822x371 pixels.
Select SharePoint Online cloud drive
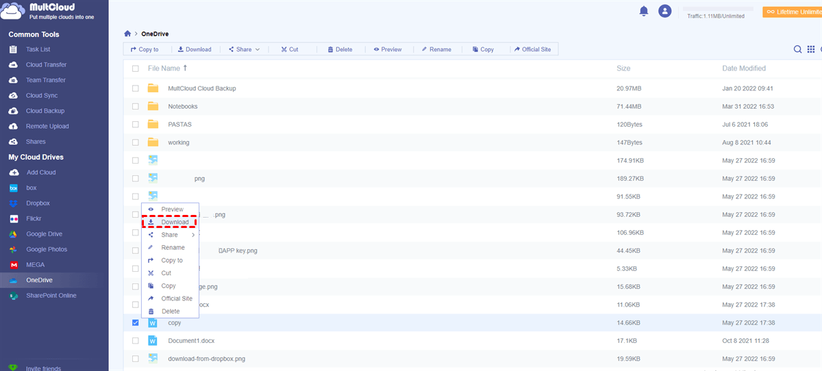[x=51, y=296]
